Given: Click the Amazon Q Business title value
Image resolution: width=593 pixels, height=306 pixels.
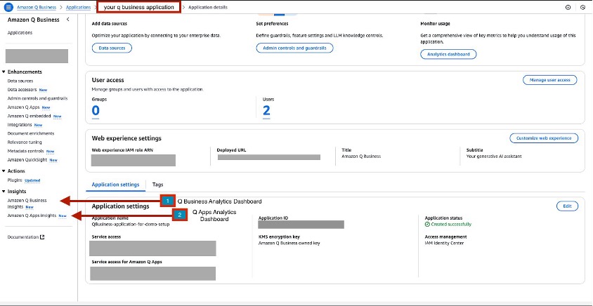Looking at the screenshot, I should point(361,157).
